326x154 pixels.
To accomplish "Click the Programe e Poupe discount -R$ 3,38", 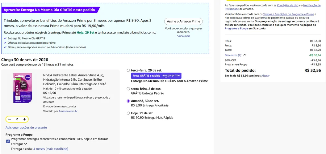I will (x=316, y=65).
